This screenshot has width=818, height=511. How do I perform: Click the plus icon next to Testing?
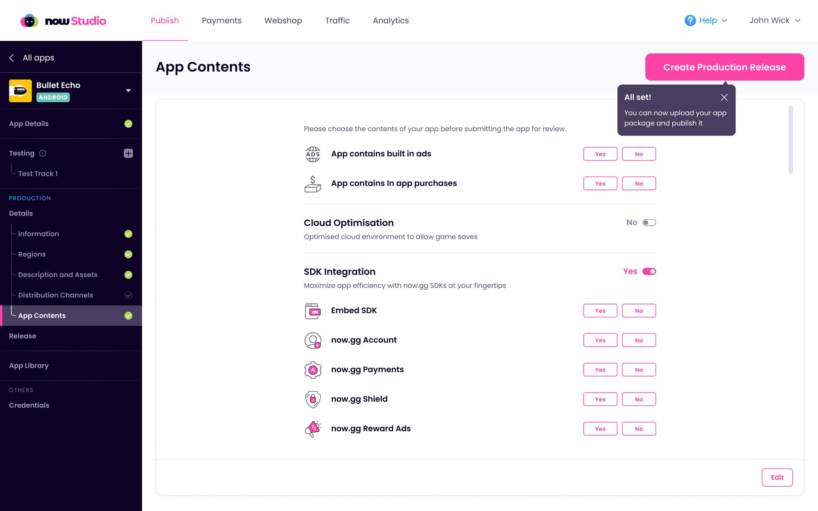click(128, 153)
